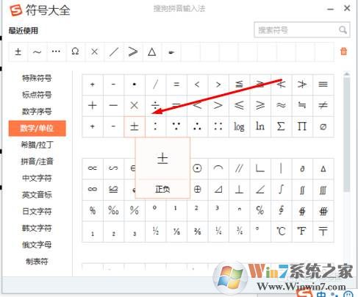Pick the ln symbol
The width and height of the screenshot is (358, 297).
tap(260, 126)
